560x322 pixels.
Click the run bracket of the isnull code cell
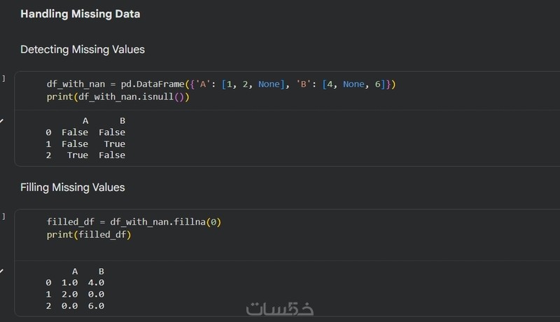click(3, 78)
